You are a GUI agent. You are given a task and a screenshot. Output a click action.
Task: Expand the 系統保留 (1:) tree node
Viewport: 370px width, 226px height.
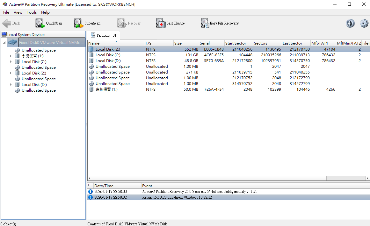pos(11,56)
